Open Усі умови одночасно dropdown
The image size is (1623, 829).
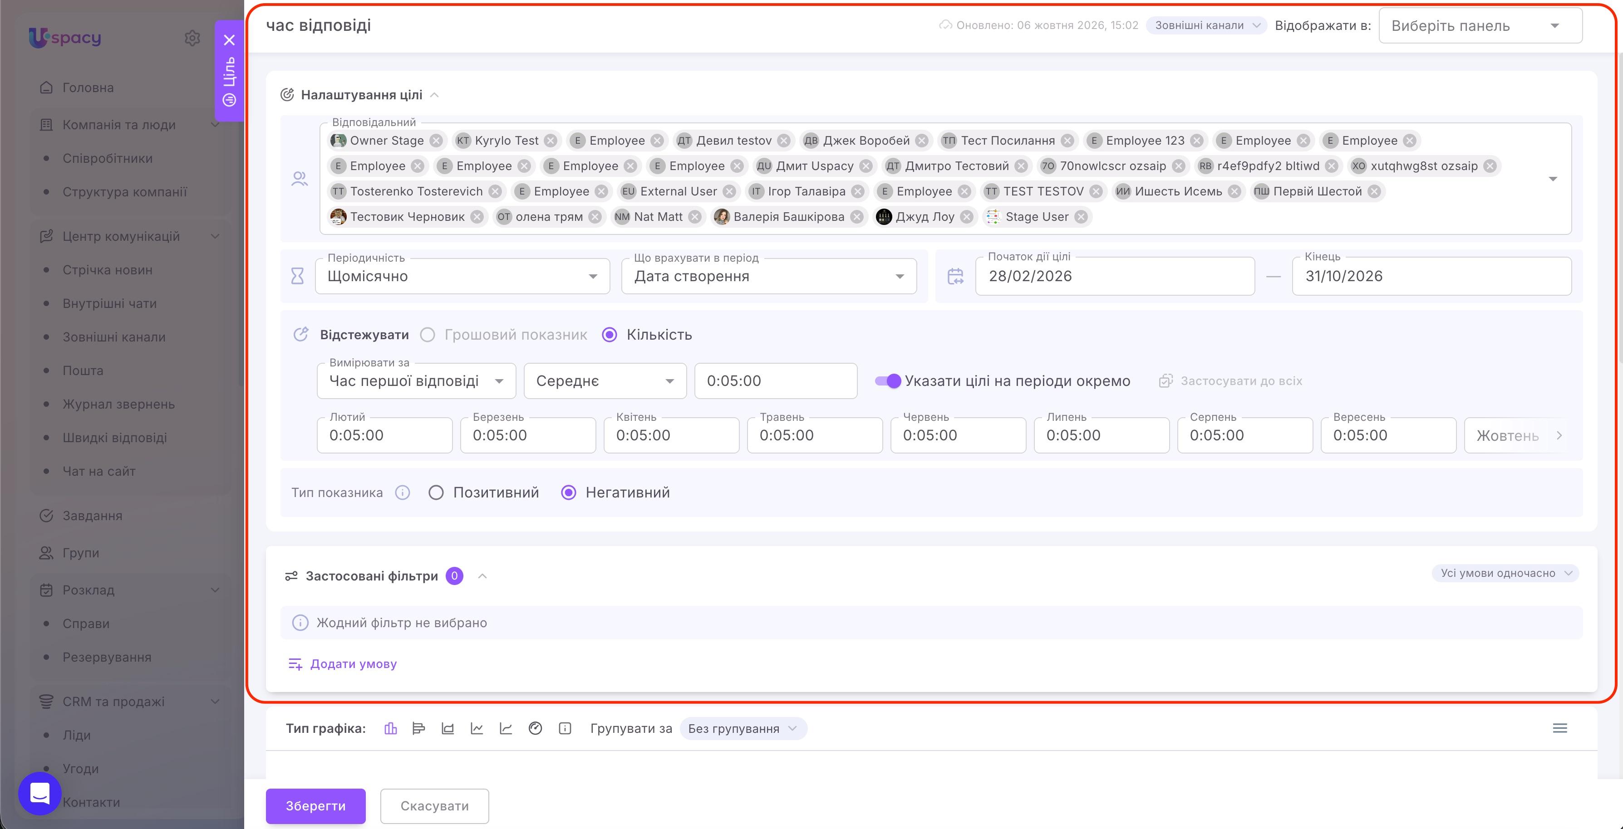(1505, 573)
